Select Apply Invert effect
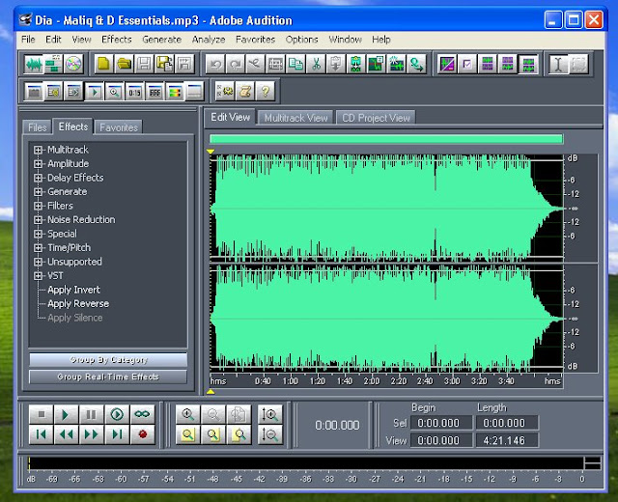 tap(73, 290)
